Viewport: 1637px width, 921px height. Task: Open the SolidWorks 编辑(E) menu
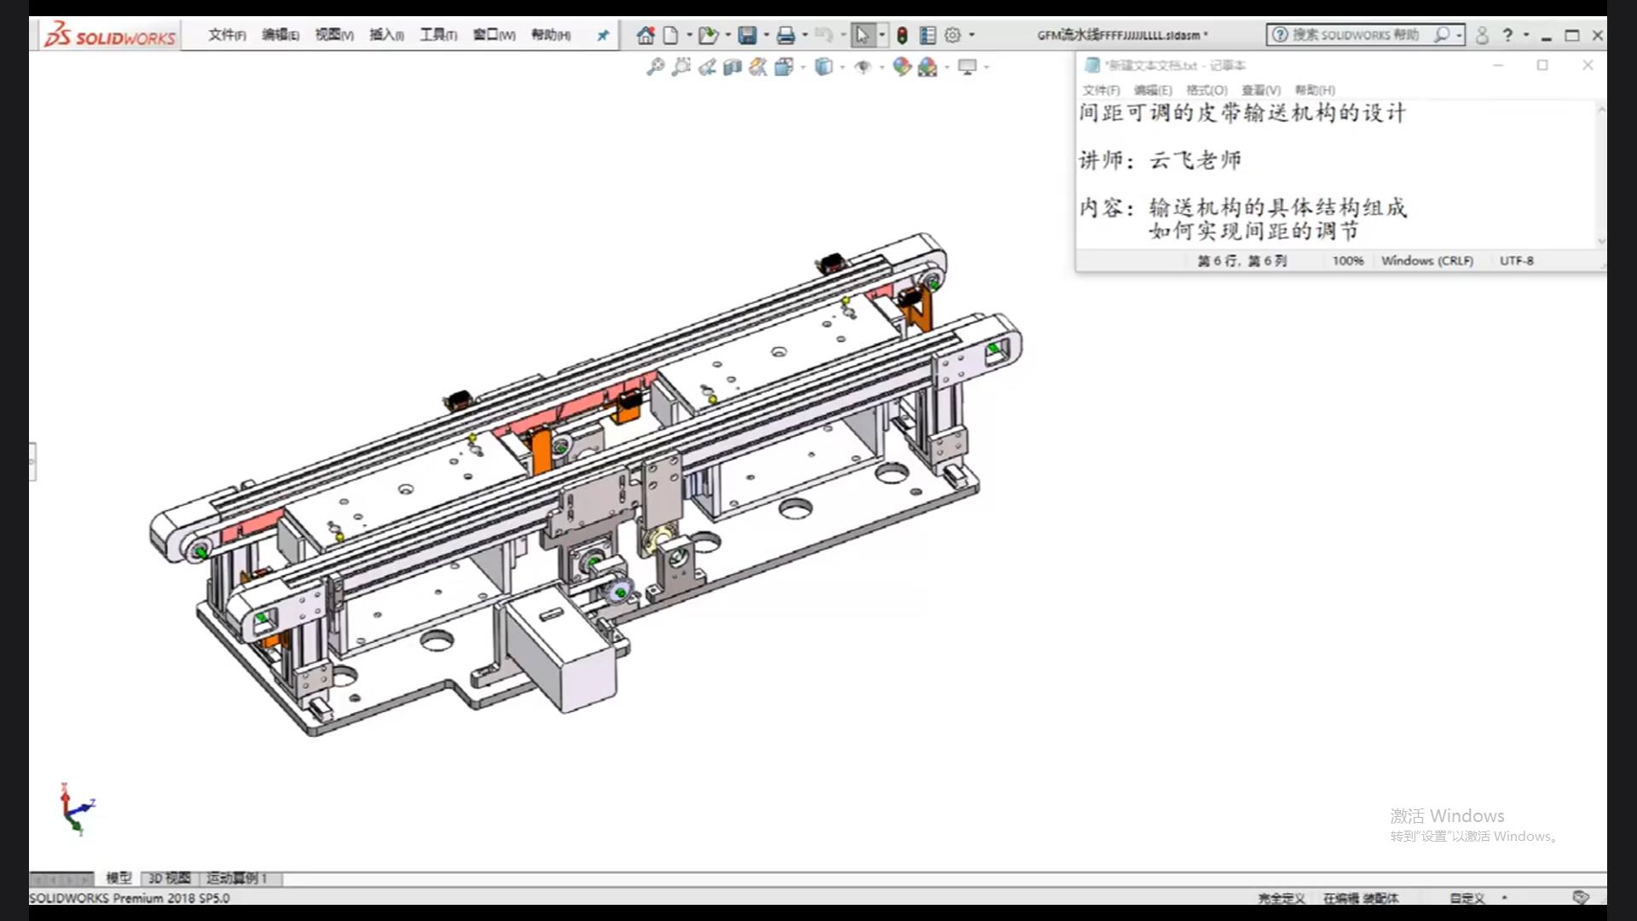point(280,35)
